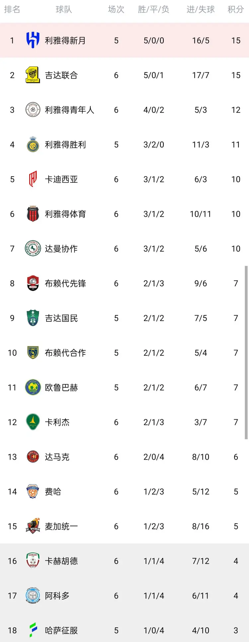
Task: Open team name 利雅得青年人
Action: 70,110
